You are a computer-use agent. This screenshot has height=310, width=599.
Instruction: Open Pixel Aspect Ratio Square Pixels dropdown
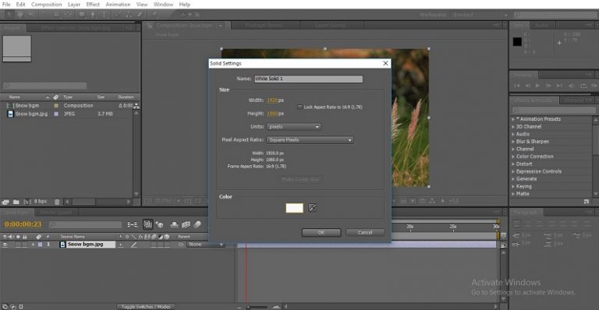(x=310, y=140)
